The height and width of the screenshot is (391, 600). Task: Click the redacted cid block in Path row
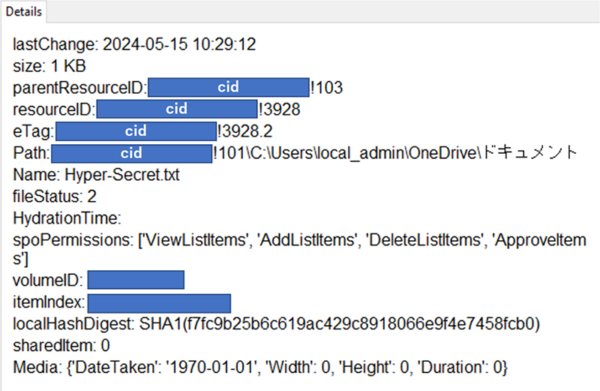131,153
